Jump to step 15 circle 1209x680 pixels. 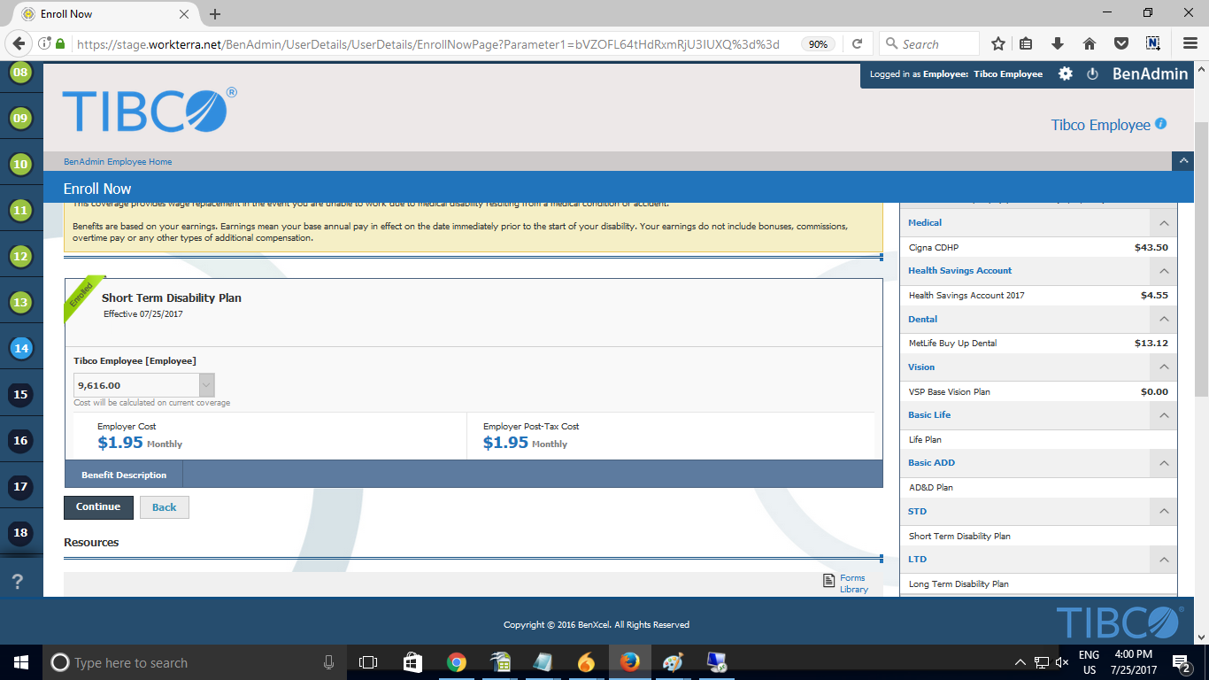pos(20,394)
